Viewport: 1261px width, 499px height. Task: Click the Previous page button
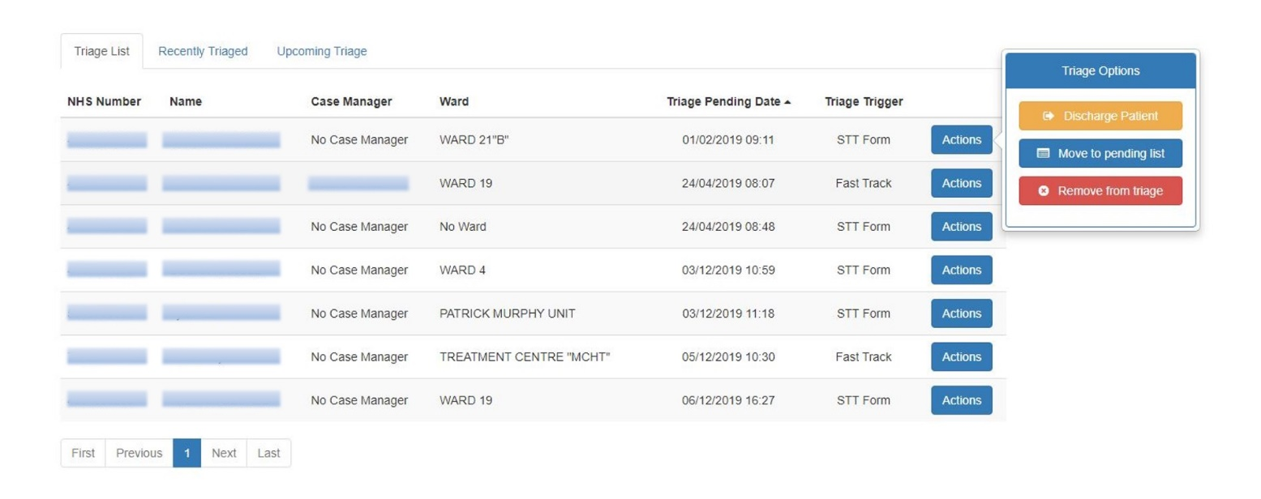tap(139, 453)
